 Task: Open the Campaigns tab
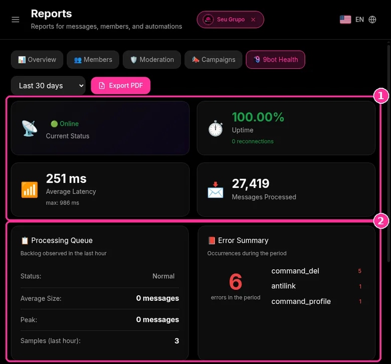214,60
